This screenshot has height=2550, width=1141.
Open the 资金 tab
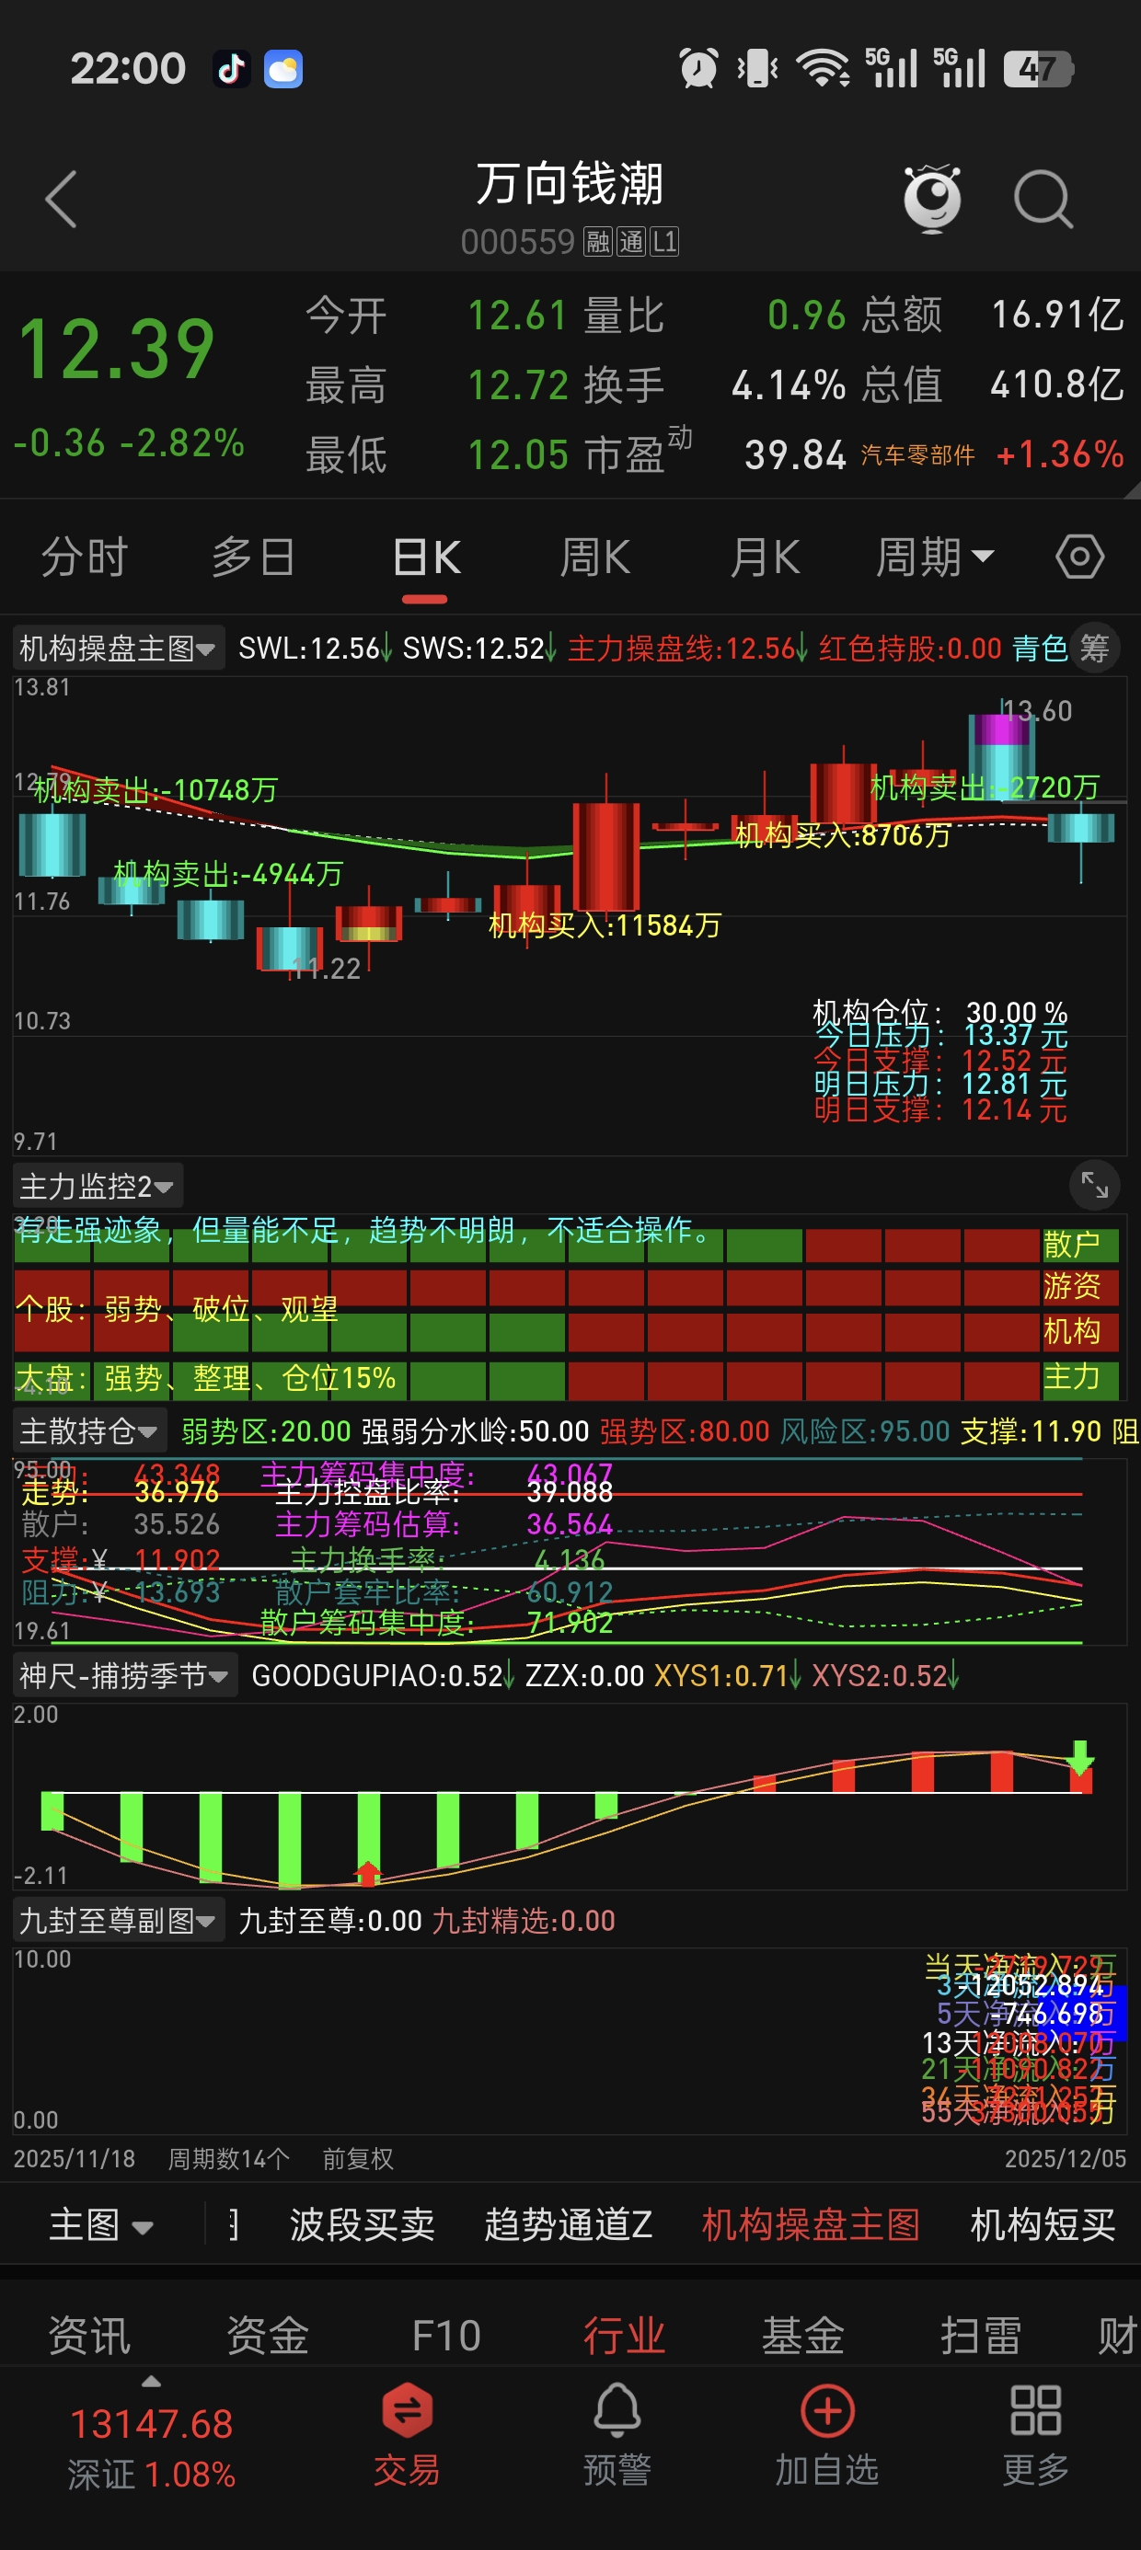(x=268, y=2337)
